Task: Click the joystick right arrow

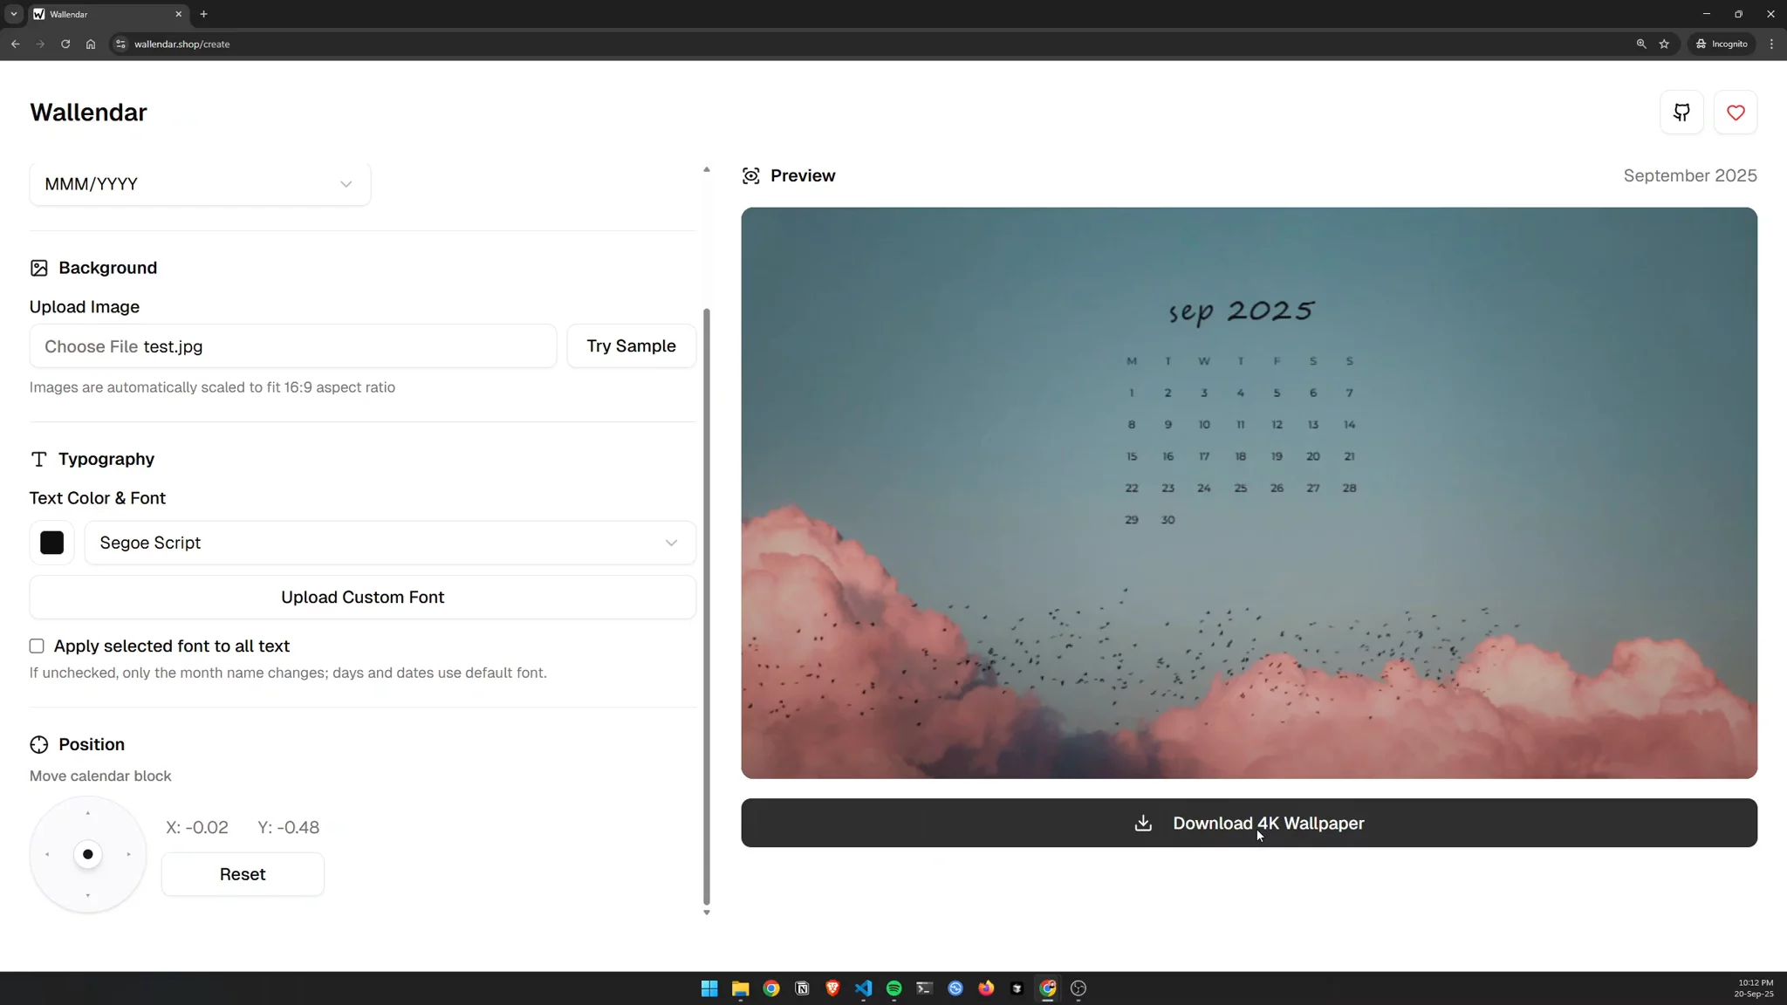Action: pyautogui.click(x=128, y=854)
